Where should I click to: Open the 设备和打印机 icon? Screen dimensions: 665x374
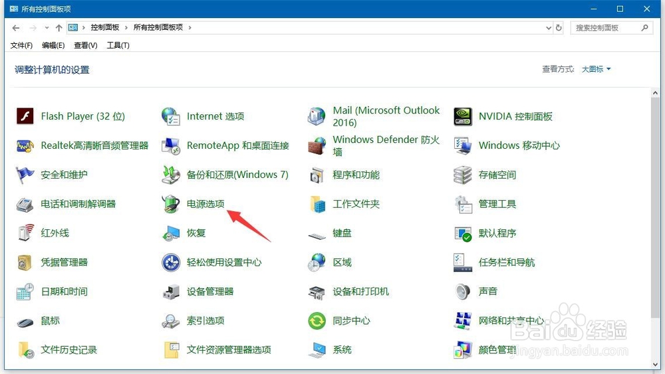[x=317, y=292]
